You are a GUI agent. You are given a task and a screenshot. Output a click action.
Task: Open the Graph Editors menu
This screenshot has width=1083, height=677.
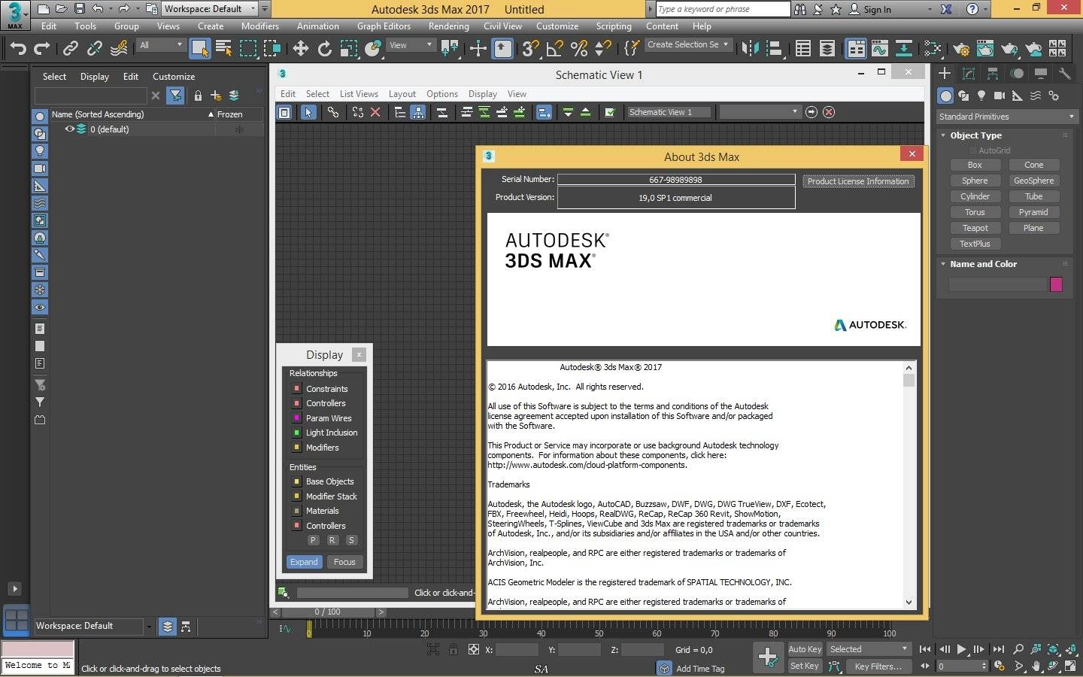(384, 26)
